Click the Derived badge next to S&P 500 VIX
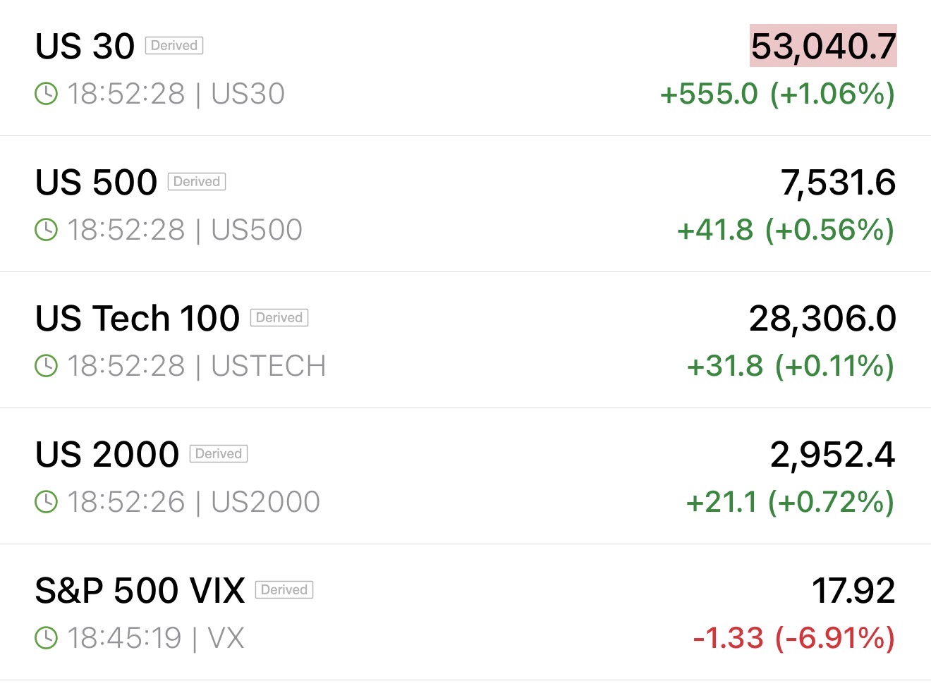Image resolution: width=931 pixels, height=686 pixels. point(284,590)
